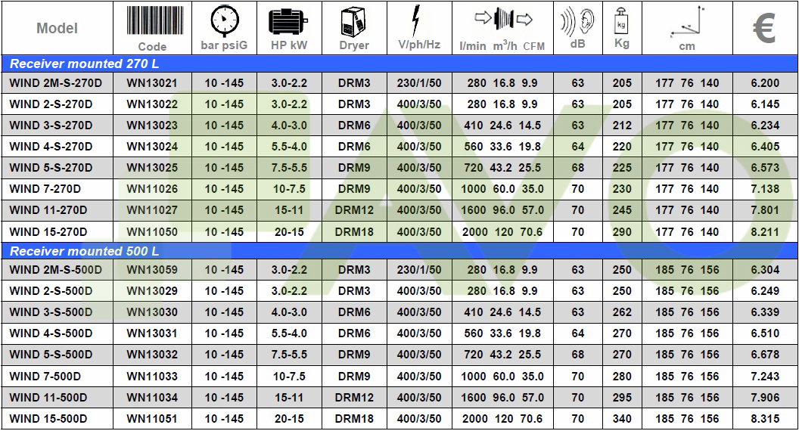Select the price 6.304 for WIND 2M-S-500D
This screenshot has width=799, height=431.
point(765,270)
